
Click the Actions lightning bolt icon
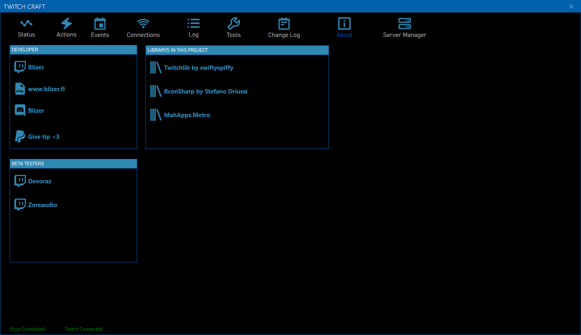[x=66, y=24]
